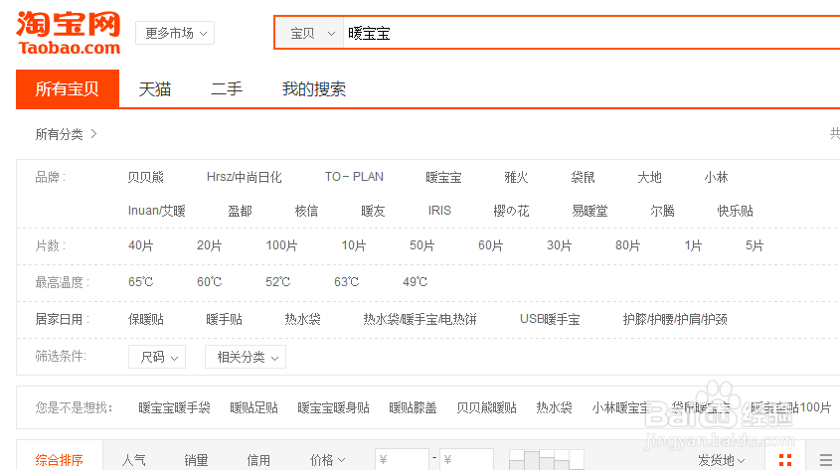Search suggestion 暖宝宝暖手袋
Screen dimensions: 840x470
(174, 408)
